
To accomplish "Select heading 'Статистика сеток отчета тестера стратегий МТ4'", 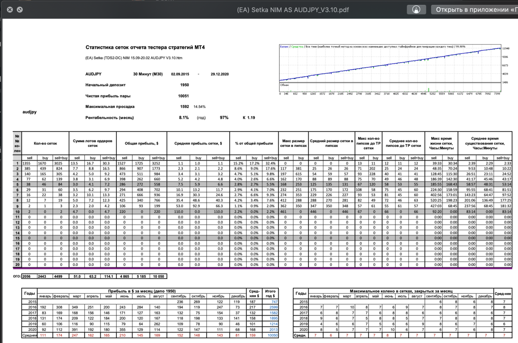I will [x=145, y=47].
